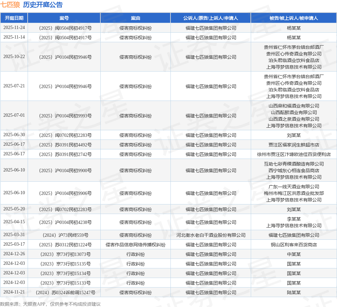
Task: Click defendant 福建七匹狼集团有限公司 in the 2025-03-31 row
Action: tap(294, 235)
